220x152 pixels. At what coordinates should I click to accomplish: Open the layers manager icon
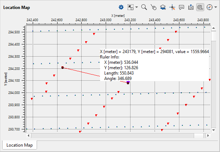click(162, 7)
